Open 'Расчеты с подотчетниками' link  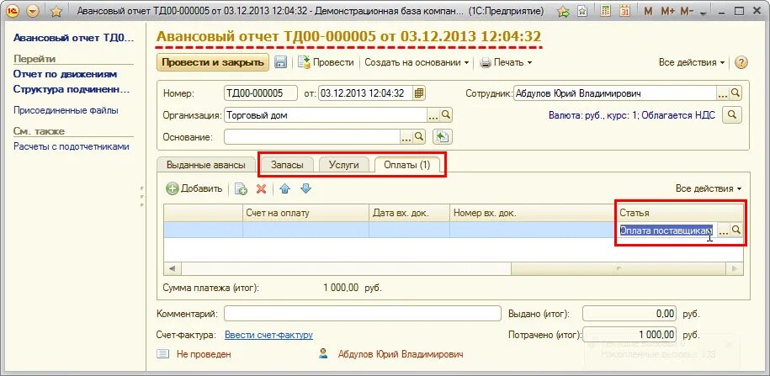click(72, 146)
